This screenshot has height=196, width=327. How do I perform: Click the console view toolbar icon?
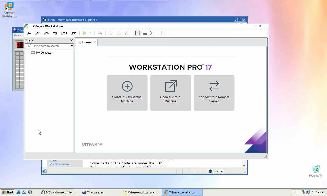(x=164, y=33)
